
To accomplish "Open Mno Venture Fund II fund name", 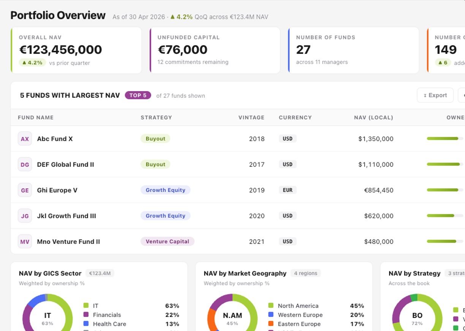I will click(68, 242).
